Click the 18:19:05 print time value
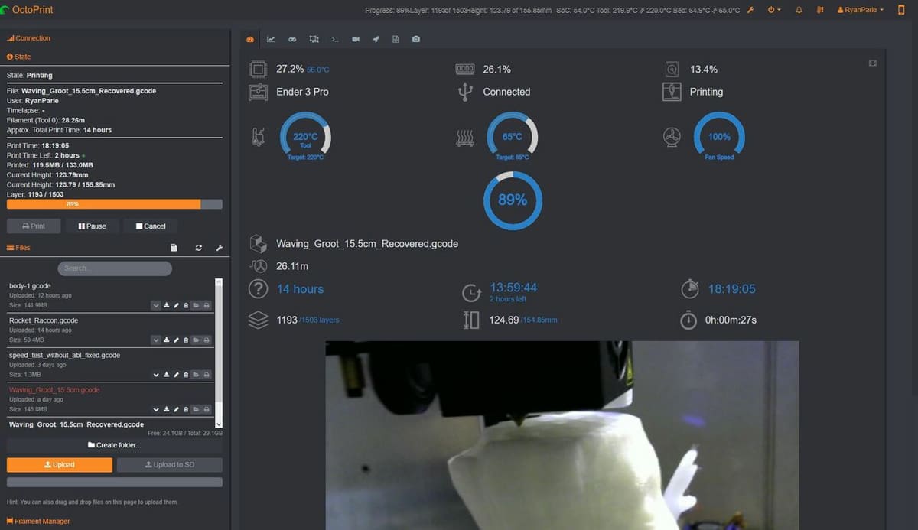This screenshot has height=530, width=918. pyautogui.click(x=731, y=289)
